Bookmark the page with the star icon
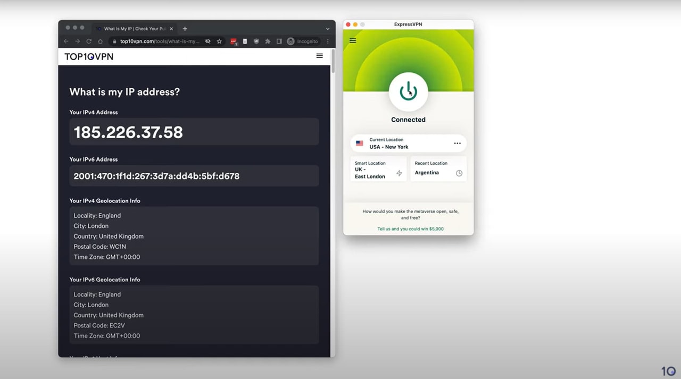 (x=219, y=41)
